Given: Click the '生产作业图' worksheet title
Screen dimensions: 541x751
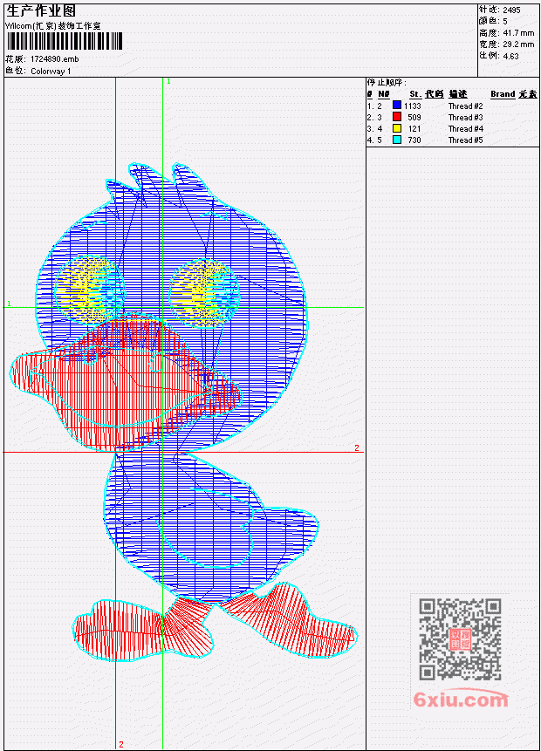Looking at the screenshot, I should pos(41,11).
